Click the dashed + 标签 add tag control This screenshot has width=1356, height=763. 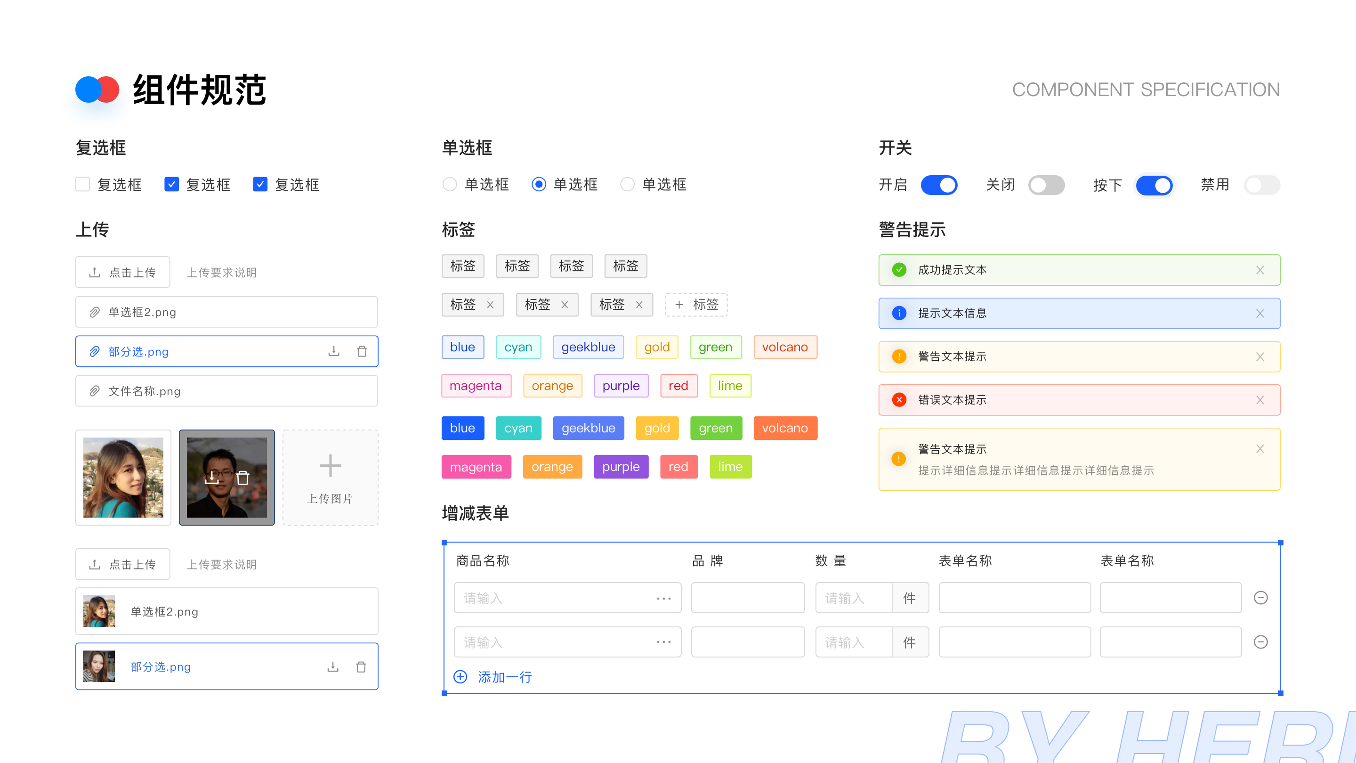696,304
